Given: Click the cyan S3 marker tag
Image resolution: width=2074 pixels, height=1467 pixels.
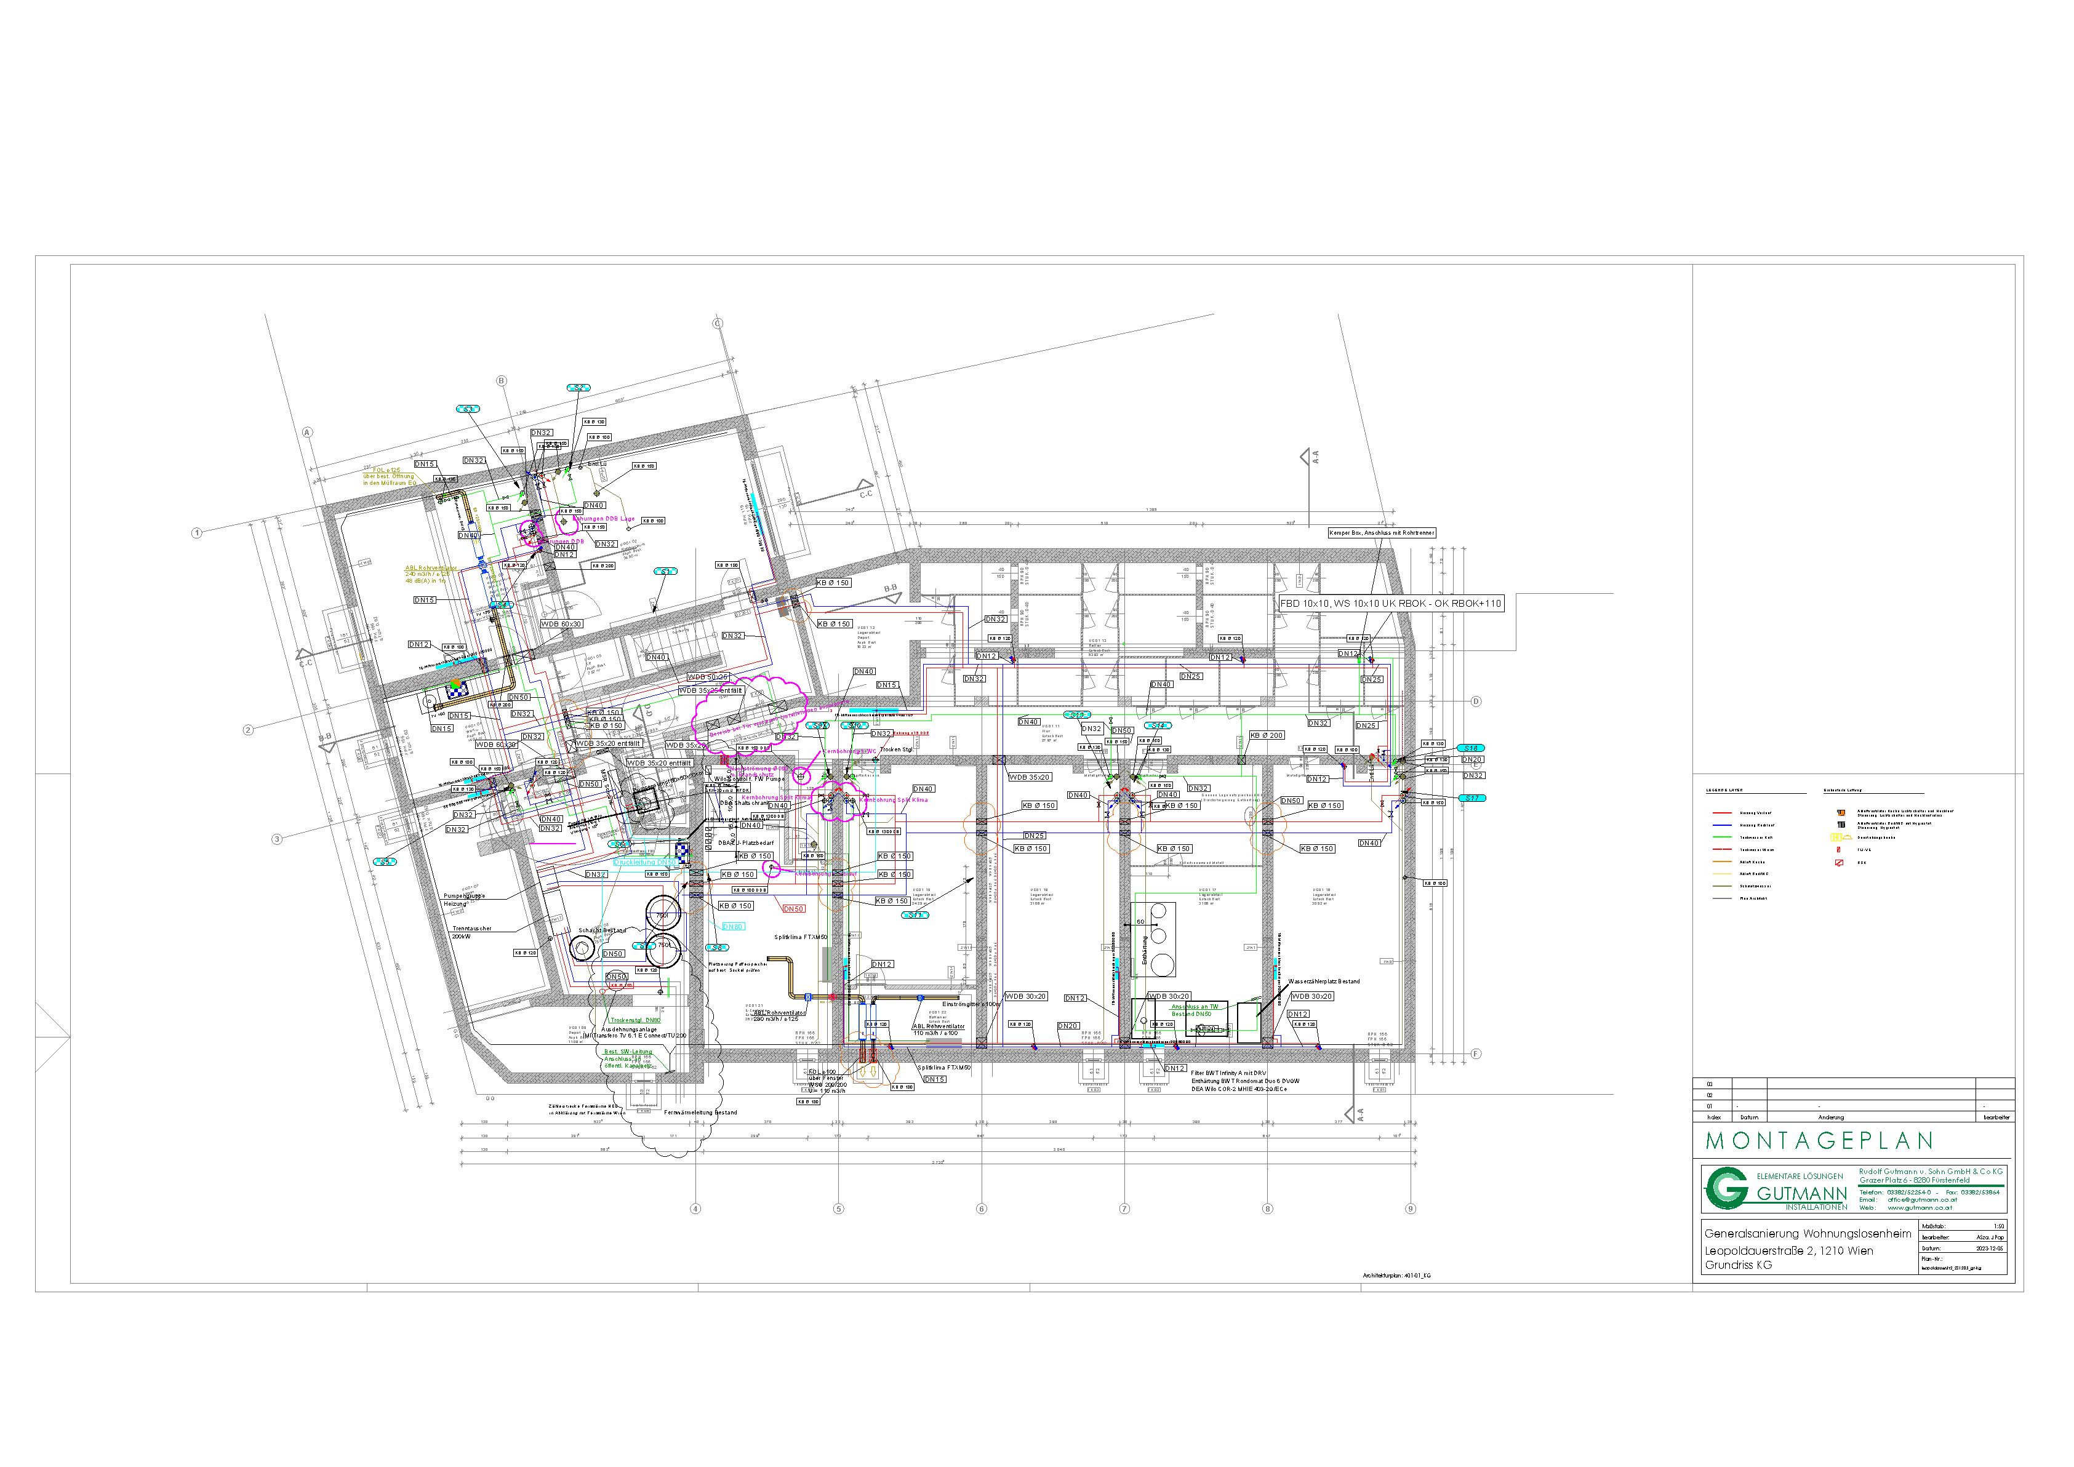Looking at the screenshot, I should click(468, 409).
